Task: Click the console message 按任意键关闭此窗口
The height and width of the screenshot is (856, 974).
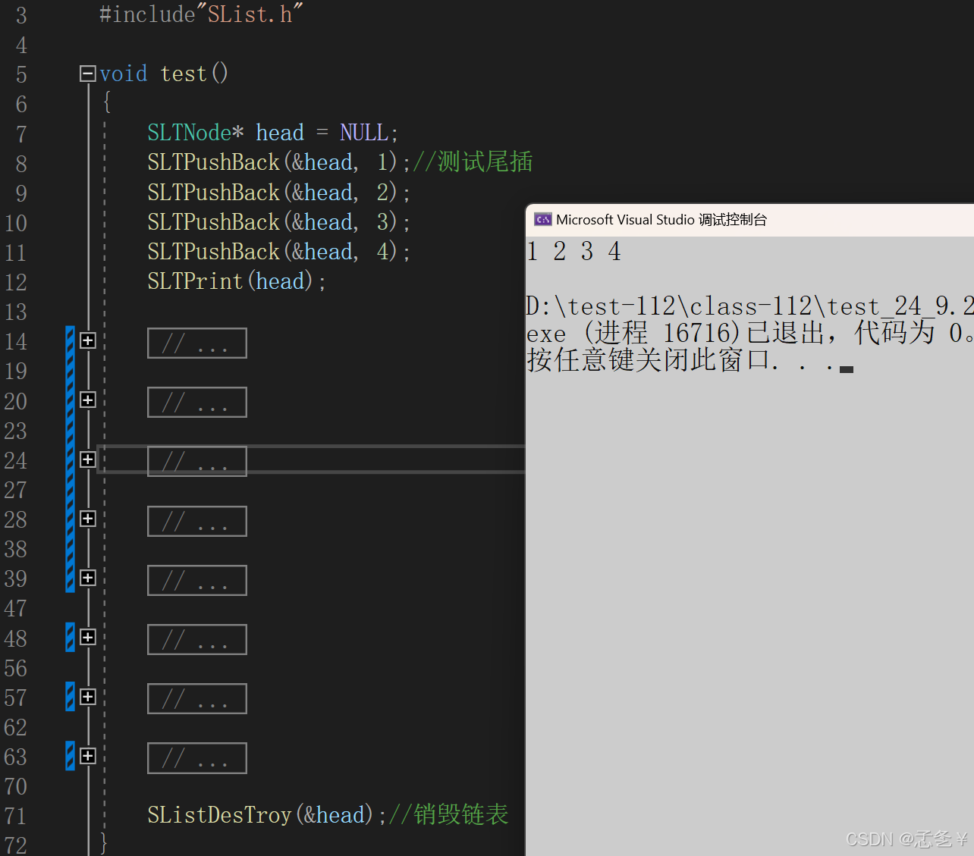Action: point(690,360)
